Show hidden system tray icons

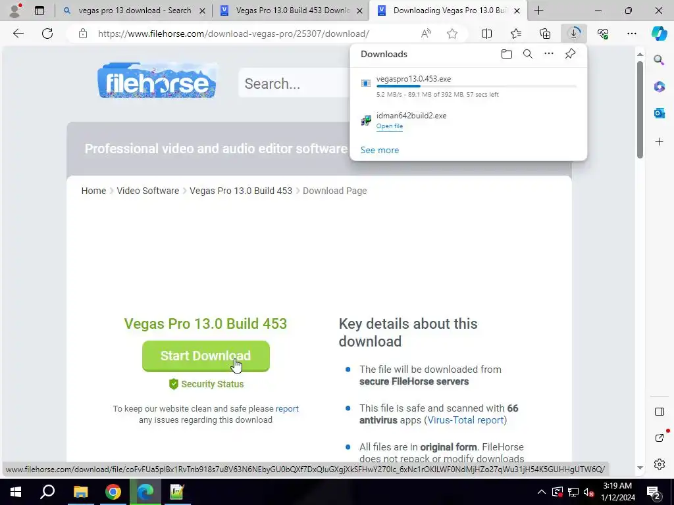coord(542,492)
